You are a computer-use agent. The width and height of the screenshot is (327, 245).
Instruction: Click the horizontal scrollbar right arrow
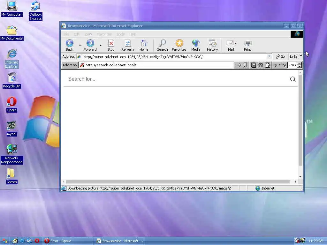pos(295,182)
